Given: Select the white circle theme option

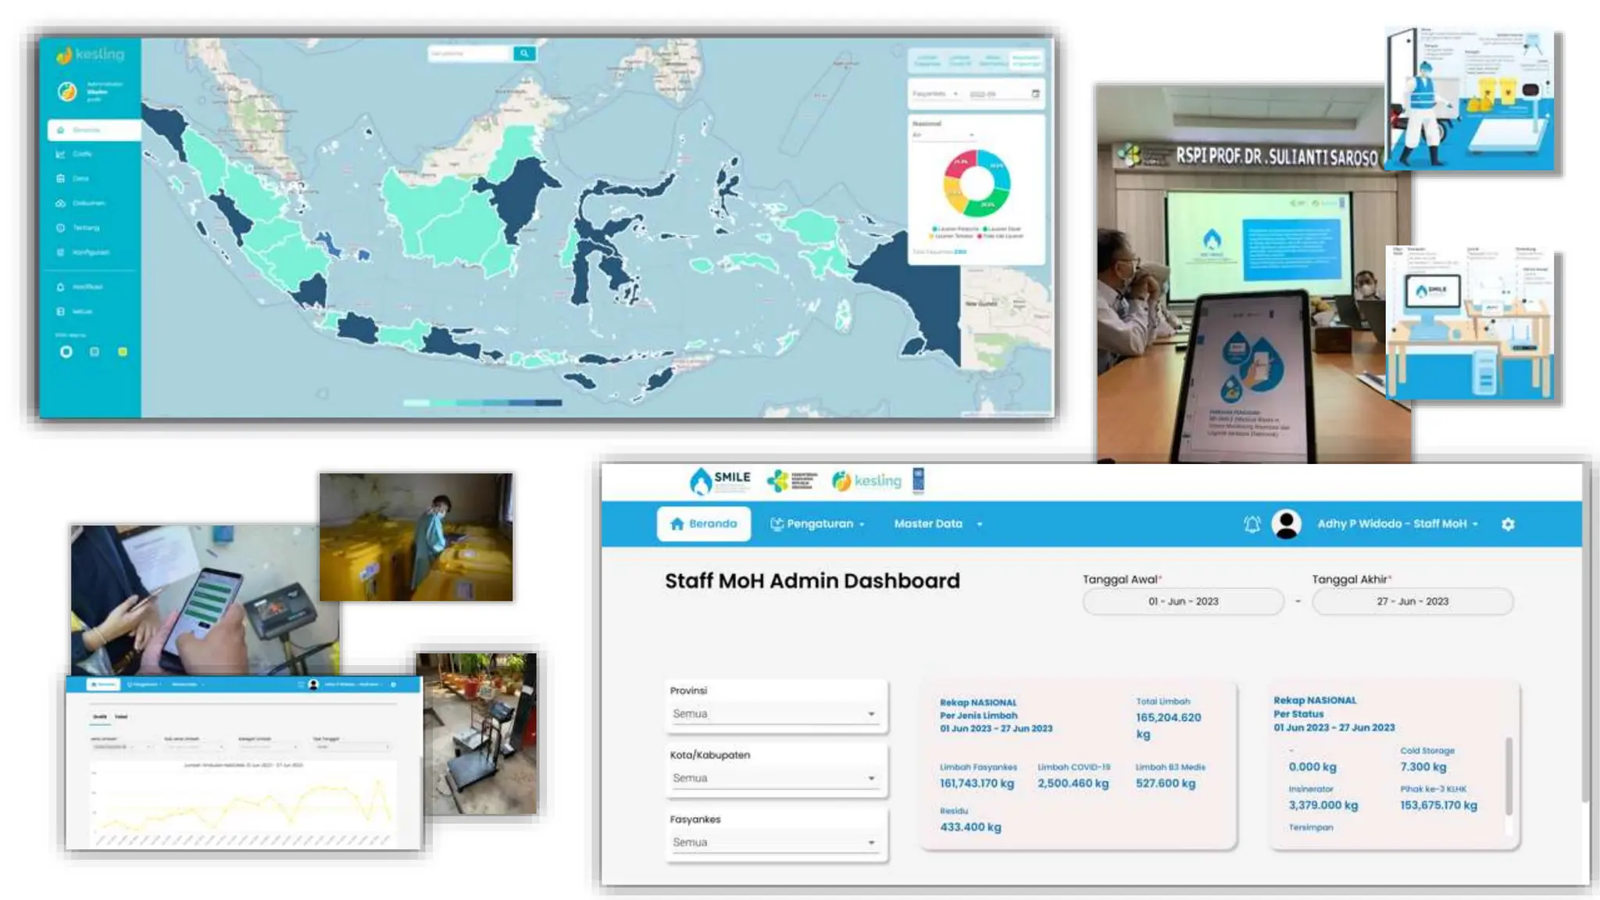Looking at the screenshot, I should [x=66, y=352].
